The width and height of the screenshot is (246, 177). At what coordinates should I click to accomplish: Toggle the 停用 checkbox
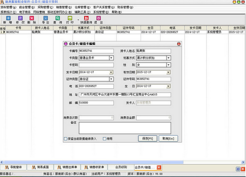(105, 139)
